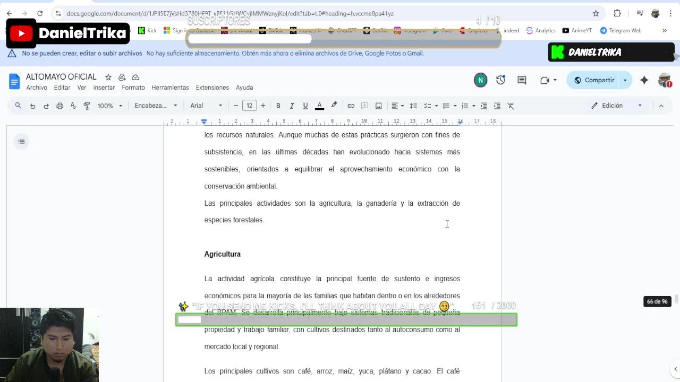Open the Formato menu

133,88
